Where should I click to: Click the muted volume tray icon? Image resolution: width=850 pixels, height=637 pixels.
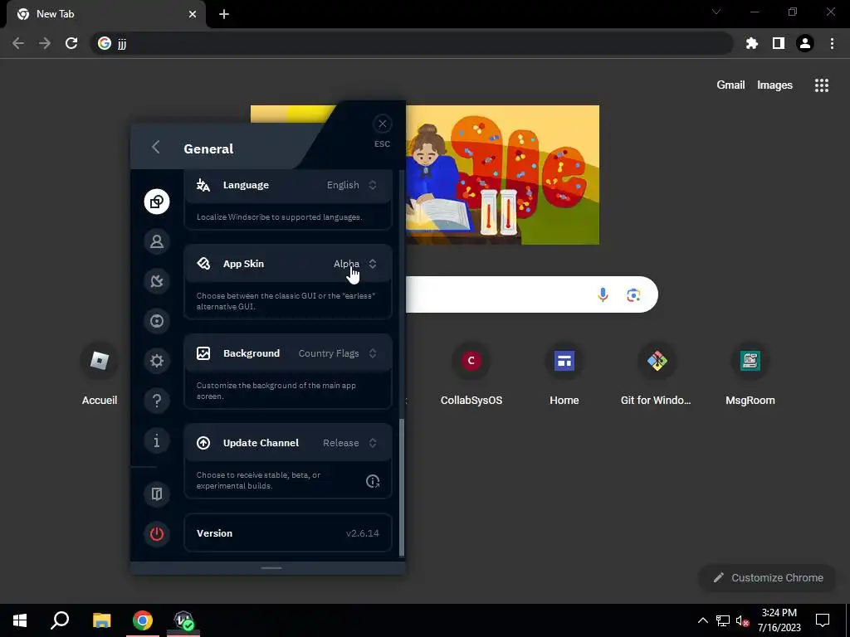pyautogui.click(x=743, y=620)
